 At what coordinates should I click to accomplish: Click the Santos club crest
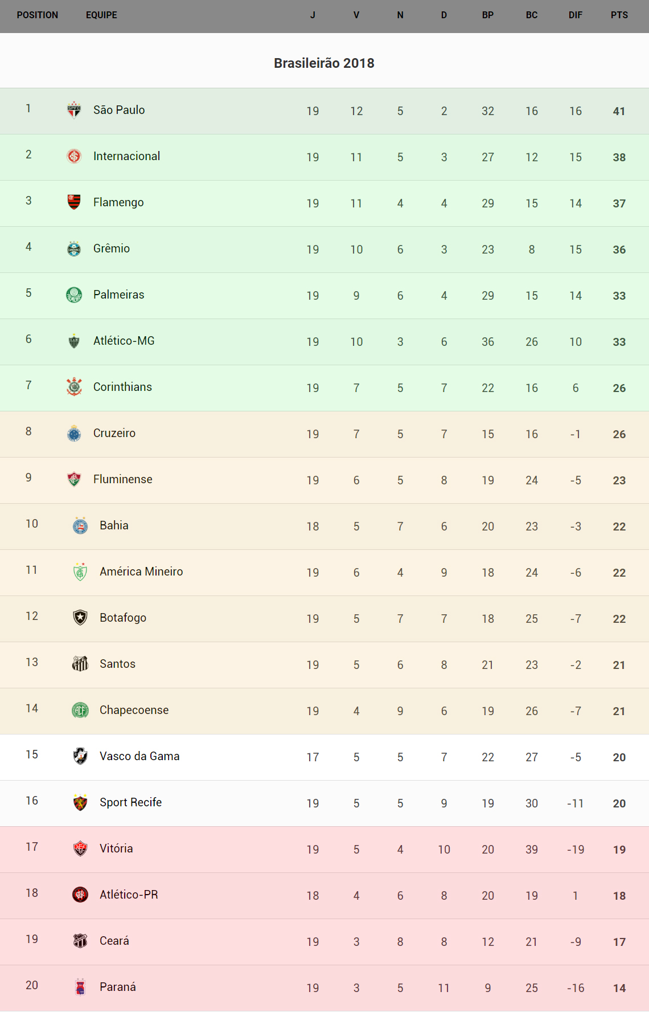point(80,664)
